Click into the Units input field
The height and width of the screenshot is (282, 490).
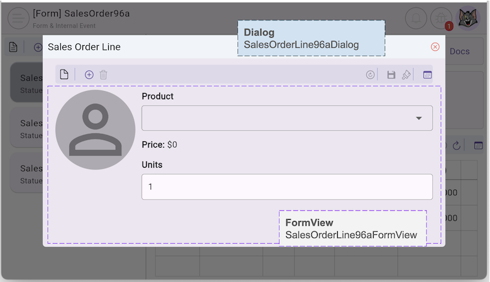287,187
